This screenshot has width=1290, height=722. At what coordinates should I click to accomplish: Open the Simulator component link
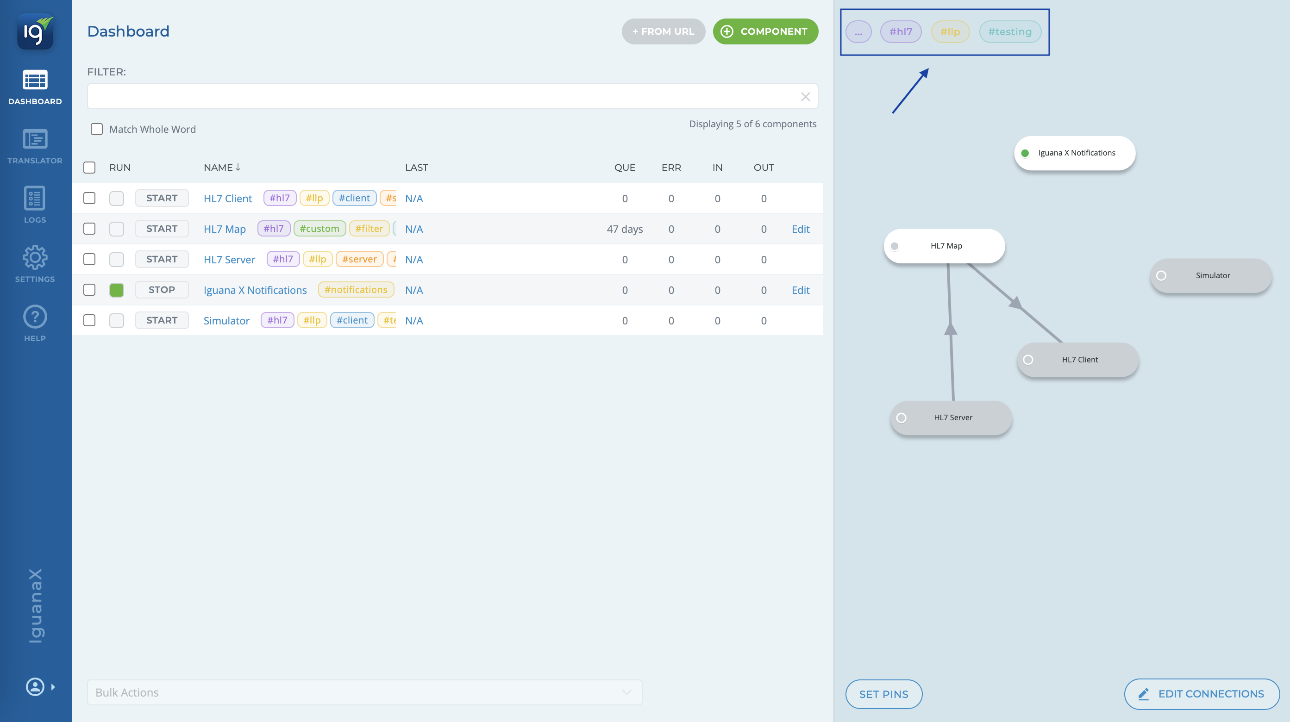226,321
